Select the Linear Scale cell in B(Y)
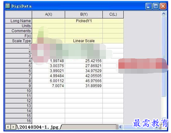Viewport: 171px width, 133px height. [x=84, y=41]
